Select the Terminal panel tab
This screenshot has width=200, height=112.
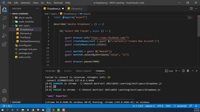[100, 71]
